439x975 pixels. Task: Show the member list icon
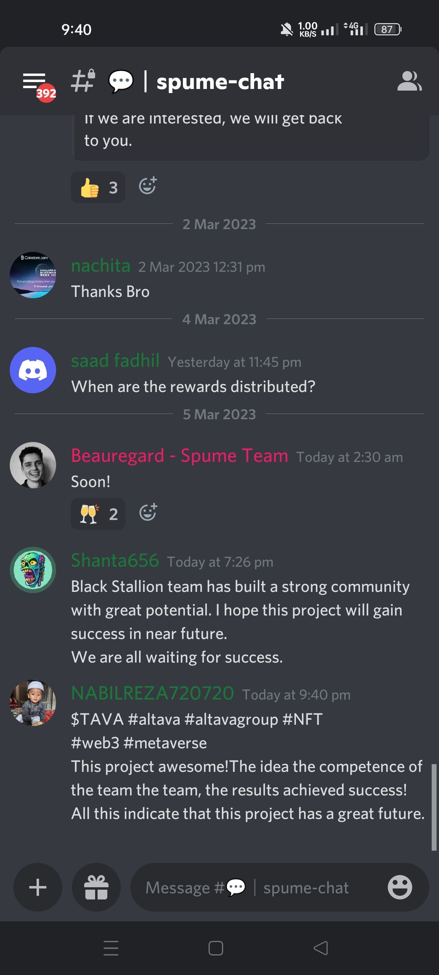point(409,81)
